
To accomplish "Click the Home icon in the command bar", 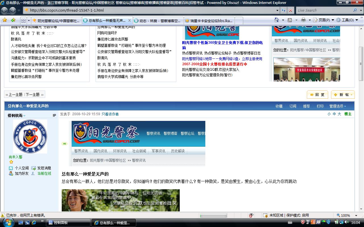I will click(x=277, y=20).
